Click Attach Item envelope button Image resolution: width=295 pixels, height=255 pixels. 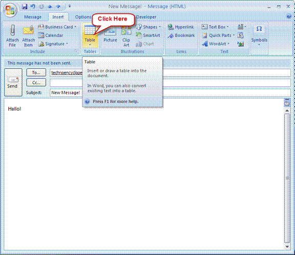coord(28,35)
